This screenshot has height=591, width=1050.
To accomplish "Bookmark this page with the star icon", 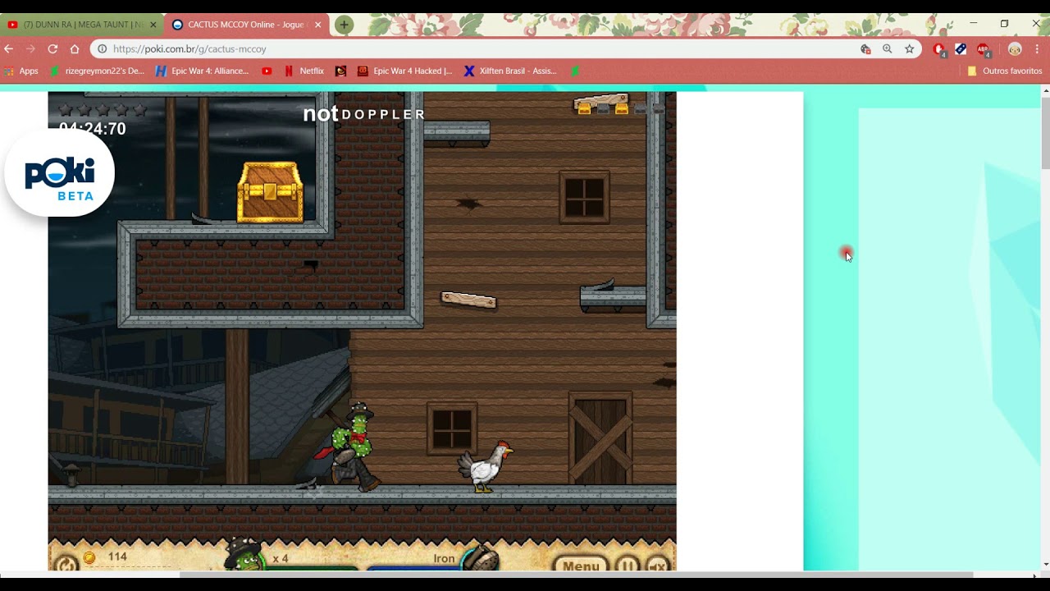I will click(909, 49).
